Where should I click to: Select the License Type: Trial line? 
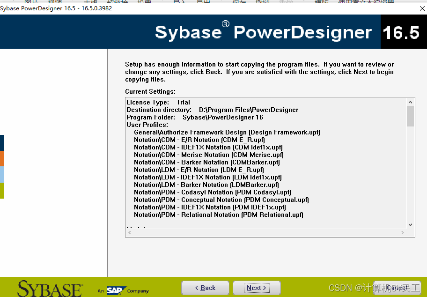[x=158, y=102]
